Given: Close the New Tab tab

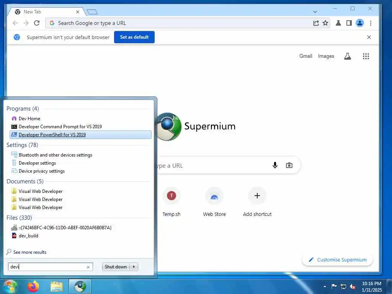Looking at the screenshot, I should coord(77,12).
